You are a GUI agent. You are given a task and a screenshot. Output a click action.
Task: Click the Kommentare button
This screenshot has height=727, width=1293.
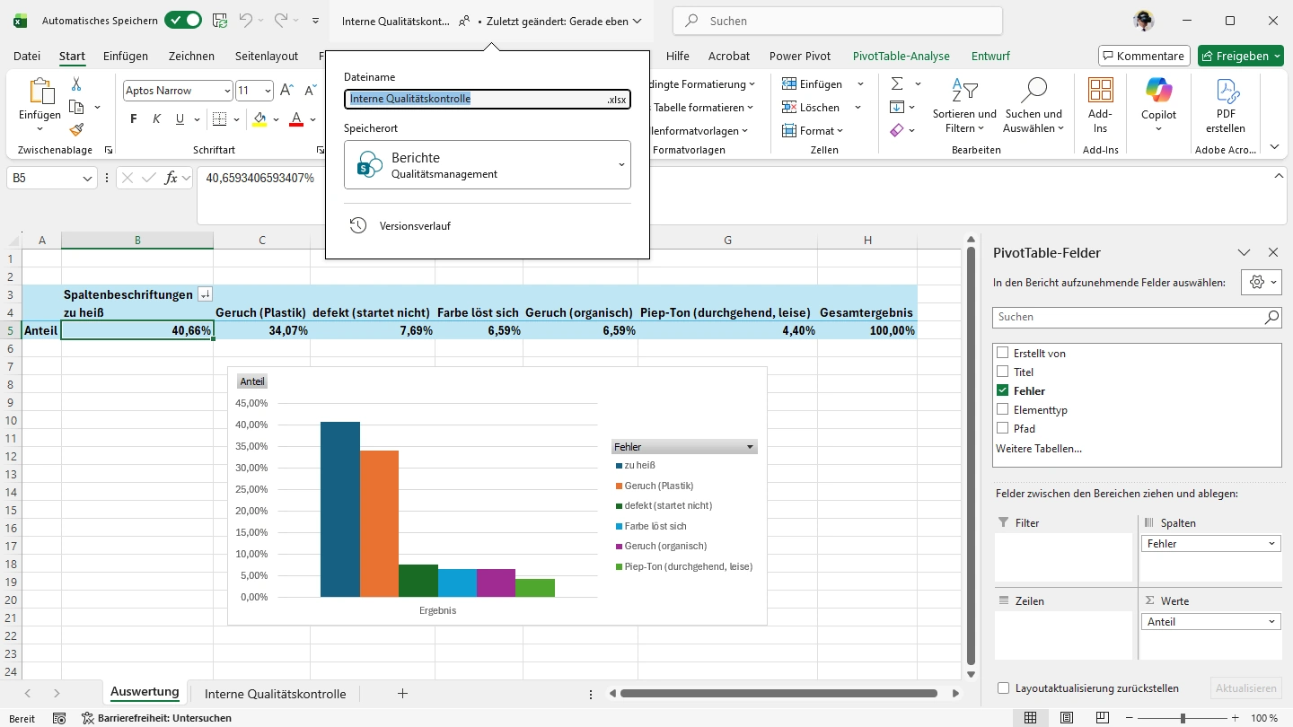pyautogui.click(x=1144, y=56)
